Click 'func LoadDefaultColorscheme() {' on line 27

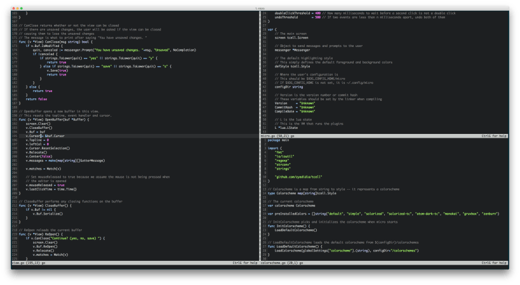[295, 246]
